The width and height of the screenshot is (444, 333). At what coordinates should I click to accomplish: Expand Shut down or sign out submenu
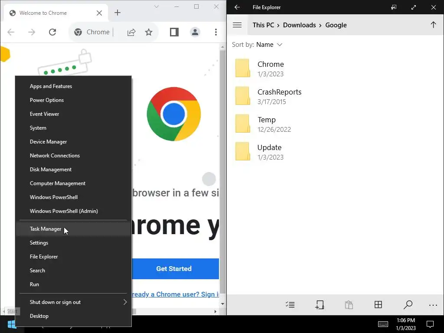tap(74, 302)
